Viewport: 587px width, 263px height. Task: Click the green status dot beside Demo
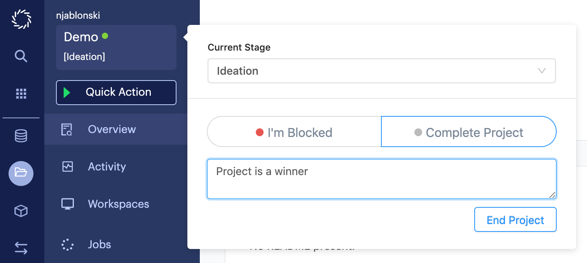(x=105, y=36)
